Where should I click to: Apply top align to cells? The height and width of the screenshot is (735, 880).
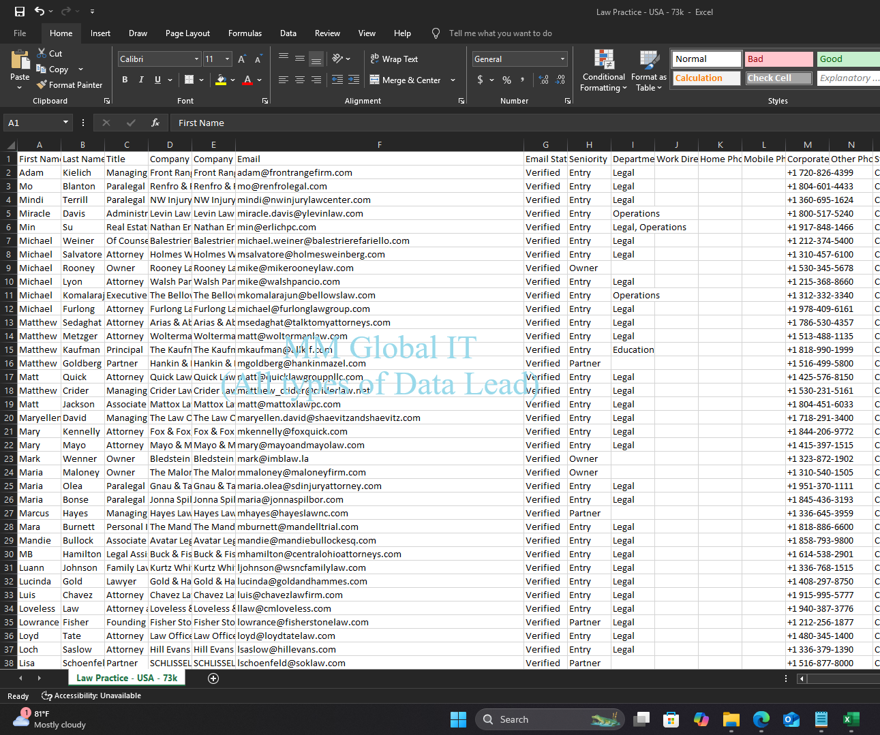(284, 59)
